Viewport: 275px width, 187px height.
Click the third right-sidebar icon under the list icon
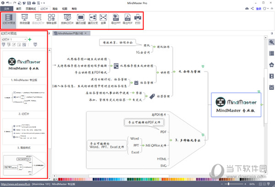click(x=271, y=65)
